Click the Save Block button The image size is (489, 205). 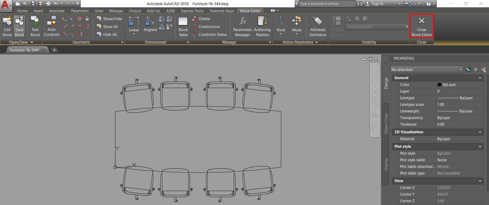pyautogui.click(x=19, y=26)
